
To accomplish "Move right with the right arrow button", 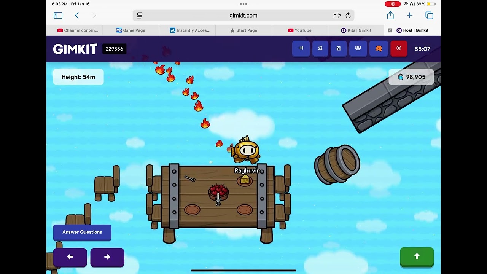I will pos(107,257).
